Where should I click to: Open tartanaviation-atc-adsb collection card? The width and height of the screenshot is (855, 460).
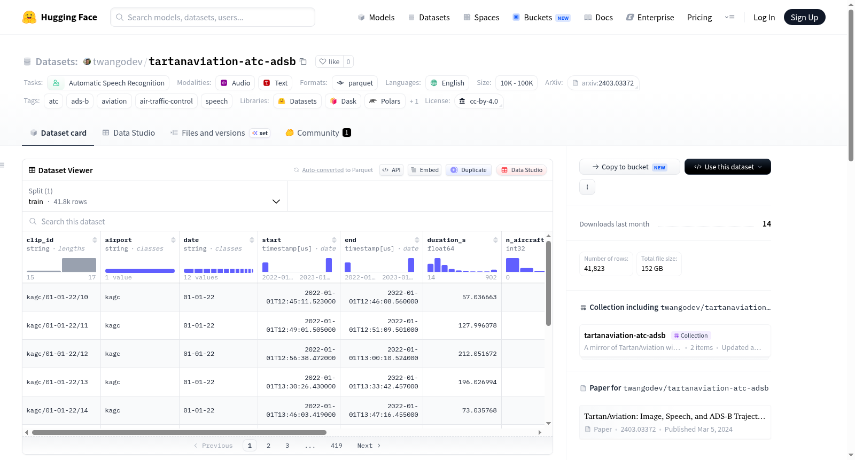pos(675,341)
